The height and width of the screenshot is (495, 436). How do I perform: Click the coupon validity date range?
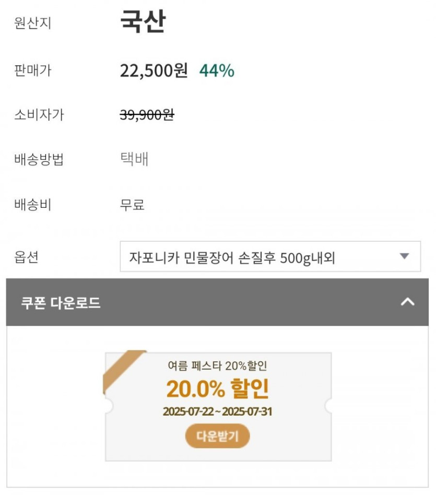click(217, 411)
